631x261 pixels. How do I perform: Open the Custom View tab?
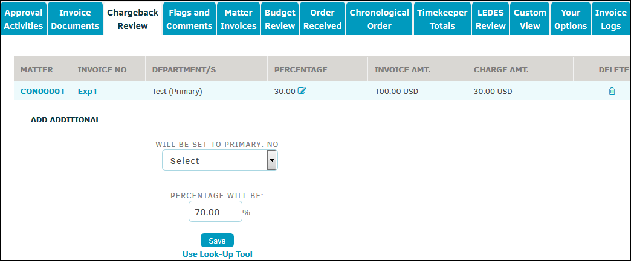click(530, 19)
